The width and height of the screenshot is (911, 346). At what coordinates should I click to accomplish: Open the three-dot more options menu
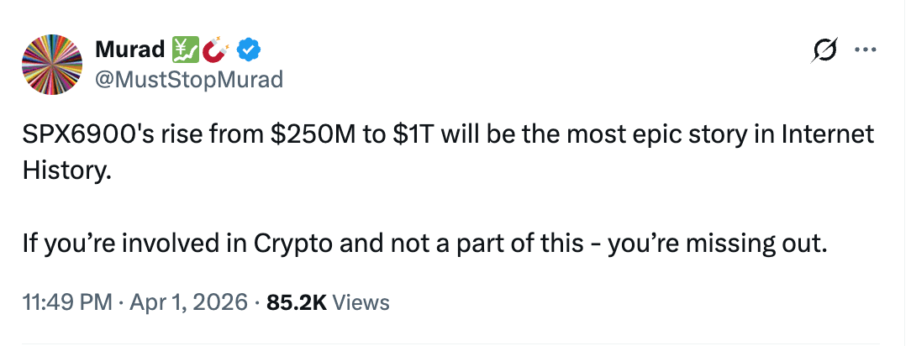tap(865, 50)
